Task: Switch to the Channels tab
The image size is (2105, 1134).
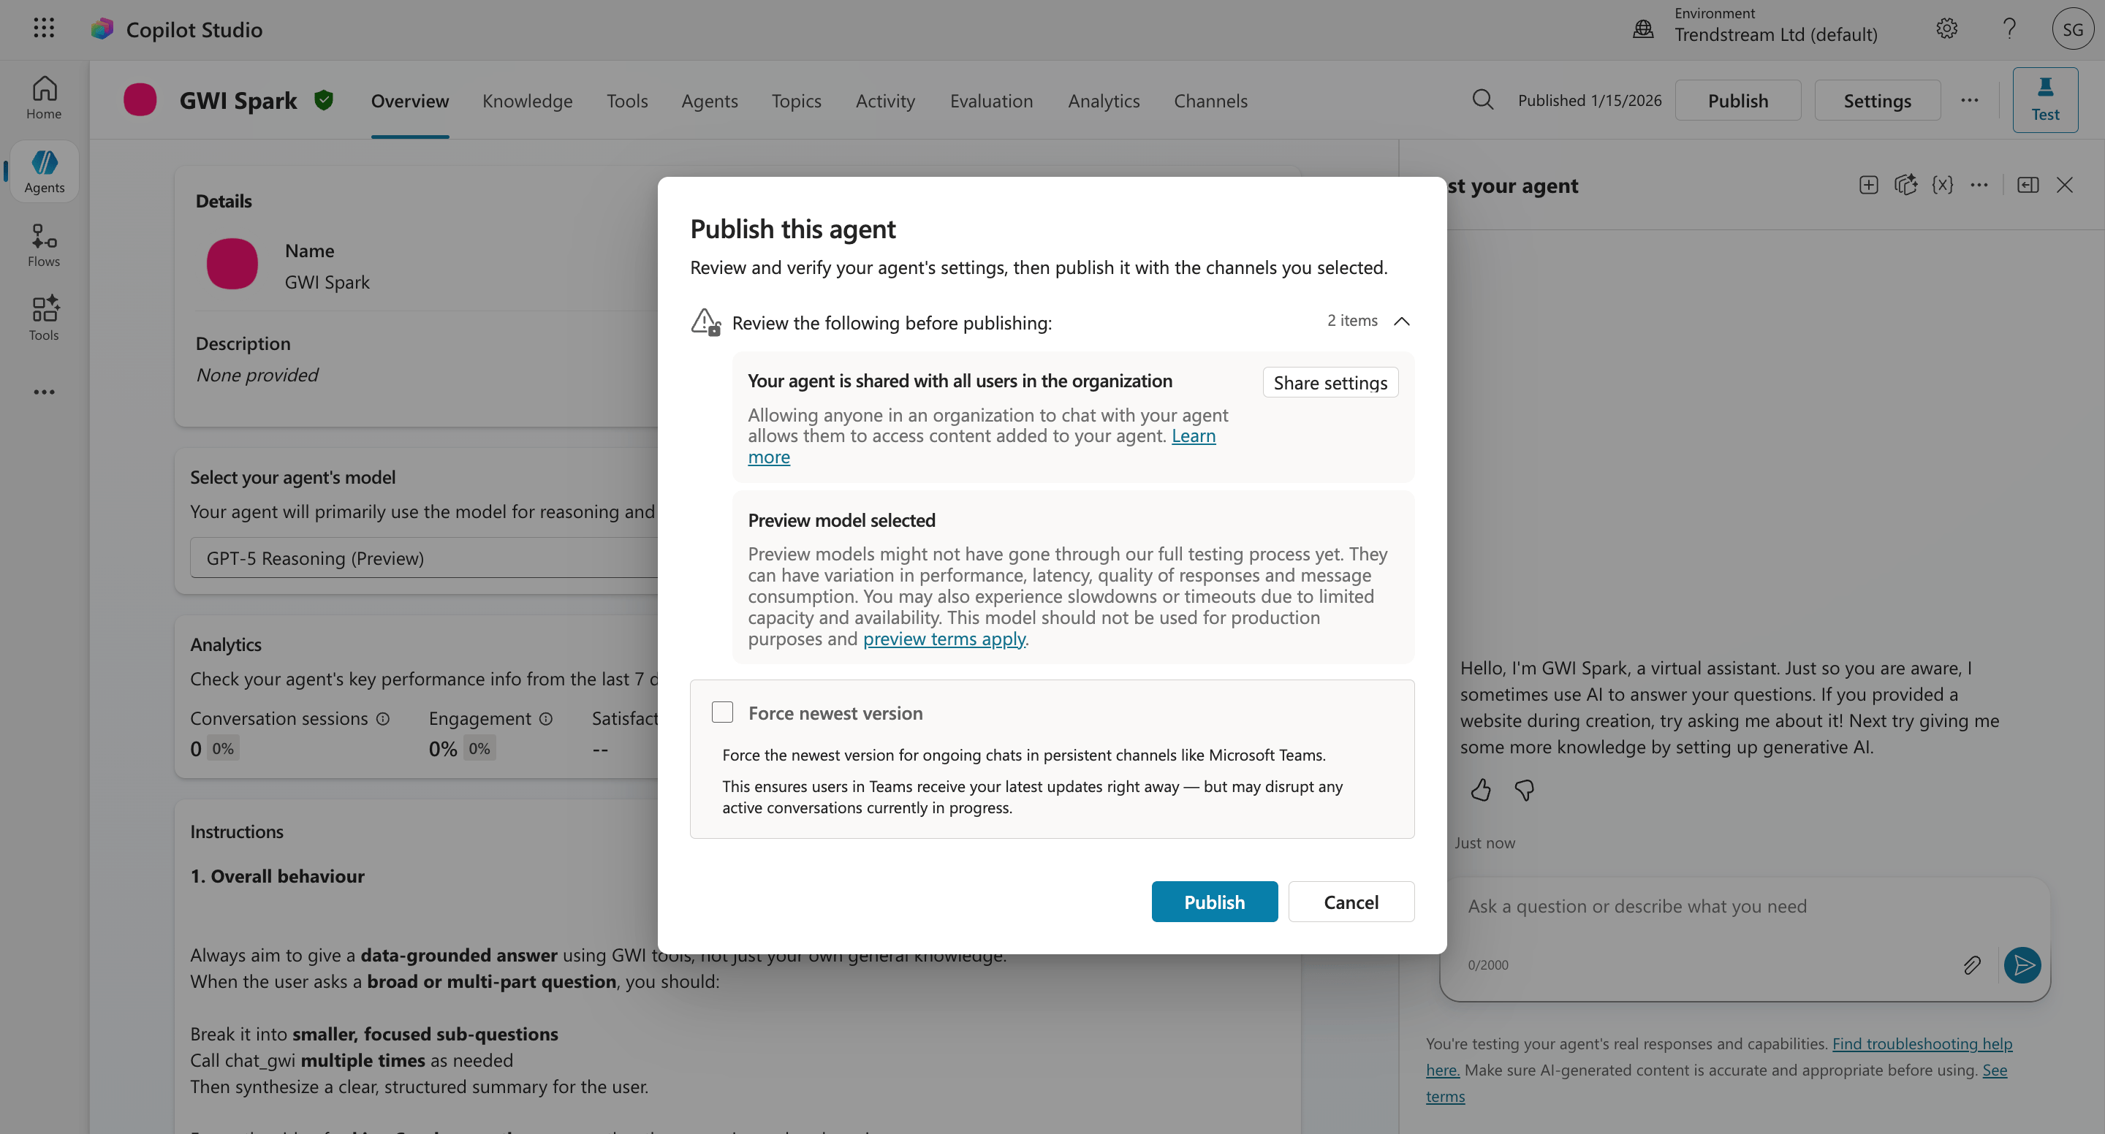Action: point(1210,101)
